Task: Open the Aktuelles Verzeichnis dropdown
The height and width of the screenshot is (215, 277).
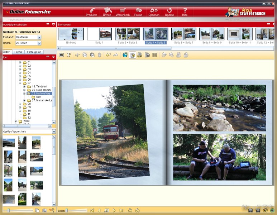Action: (x=54, y=132)
